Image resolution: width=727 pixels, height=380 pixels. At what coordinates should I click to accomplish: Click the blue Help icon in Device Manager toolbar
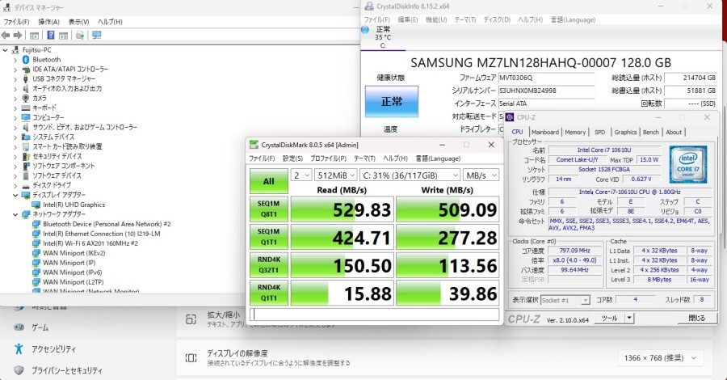pyautogui.click(x=51, y=36)
